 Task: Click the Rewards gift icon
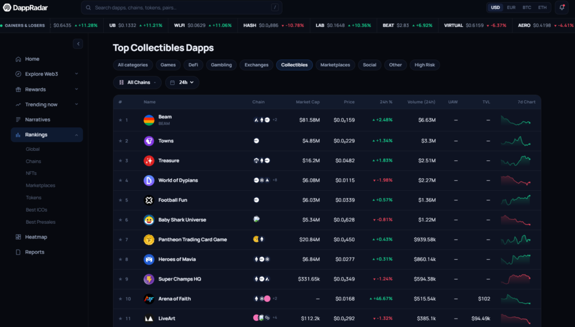coord(18,89)
